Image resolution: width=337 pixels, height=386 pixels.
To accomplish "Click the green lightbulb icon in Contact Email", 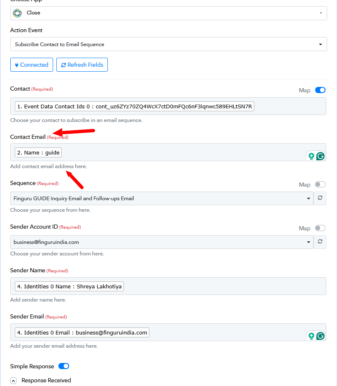I will pos(311,156).
